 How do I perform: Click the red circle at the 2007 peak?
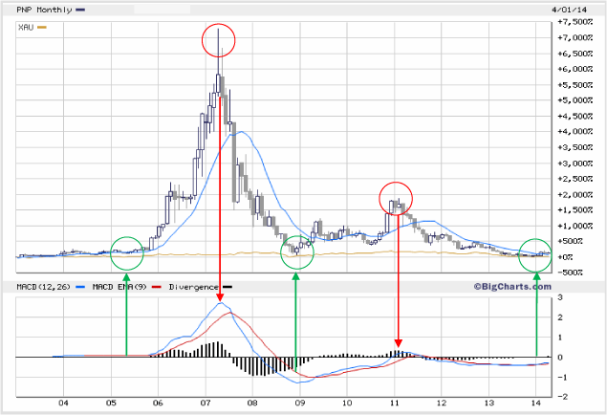pos(219,40)
